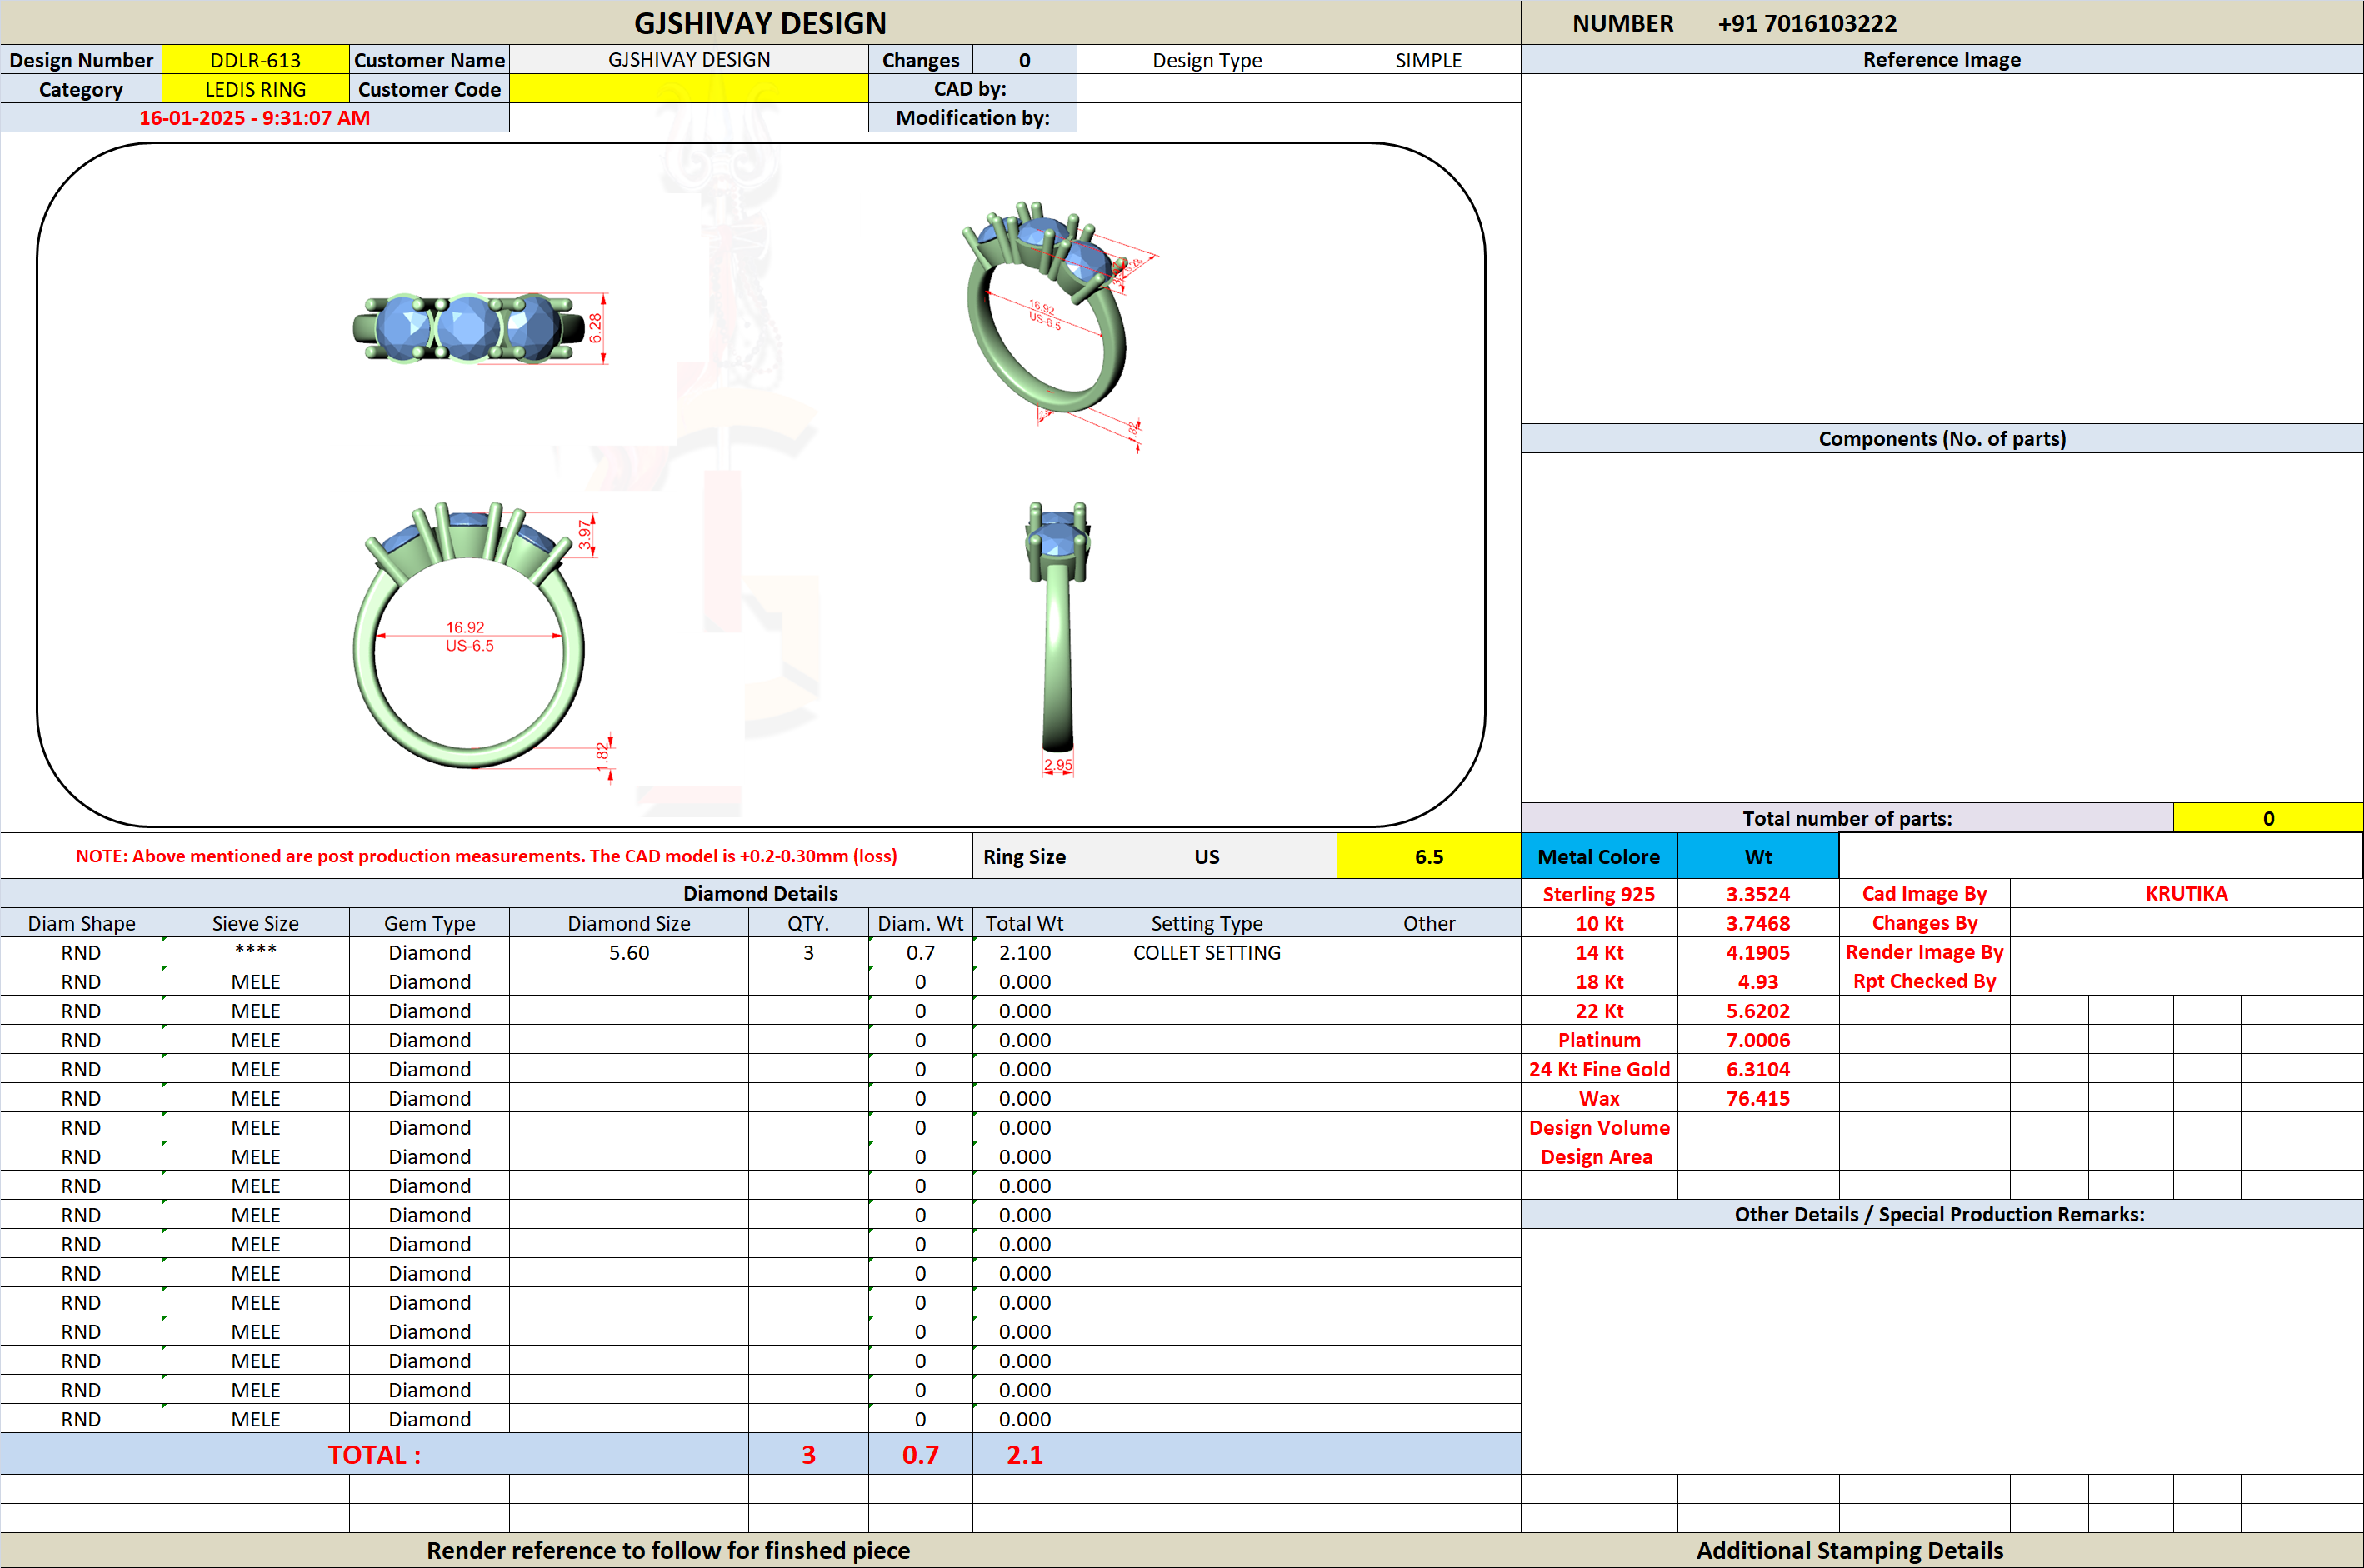Image resolution: width=2364 pixels, height=1568 pixels.
Task: Select the side-view ring render with 2.95 dimension
Action: tap(1058, 638)
